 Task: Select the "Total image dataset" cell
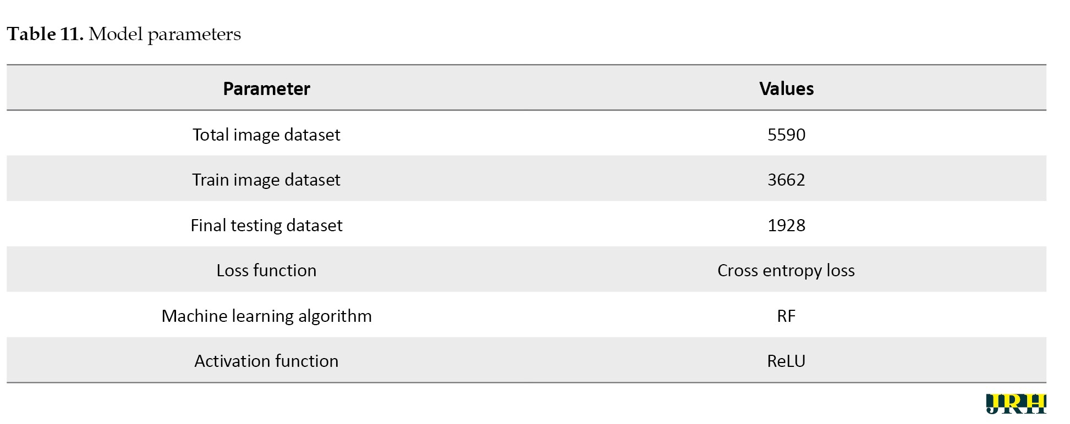[266, 135]
